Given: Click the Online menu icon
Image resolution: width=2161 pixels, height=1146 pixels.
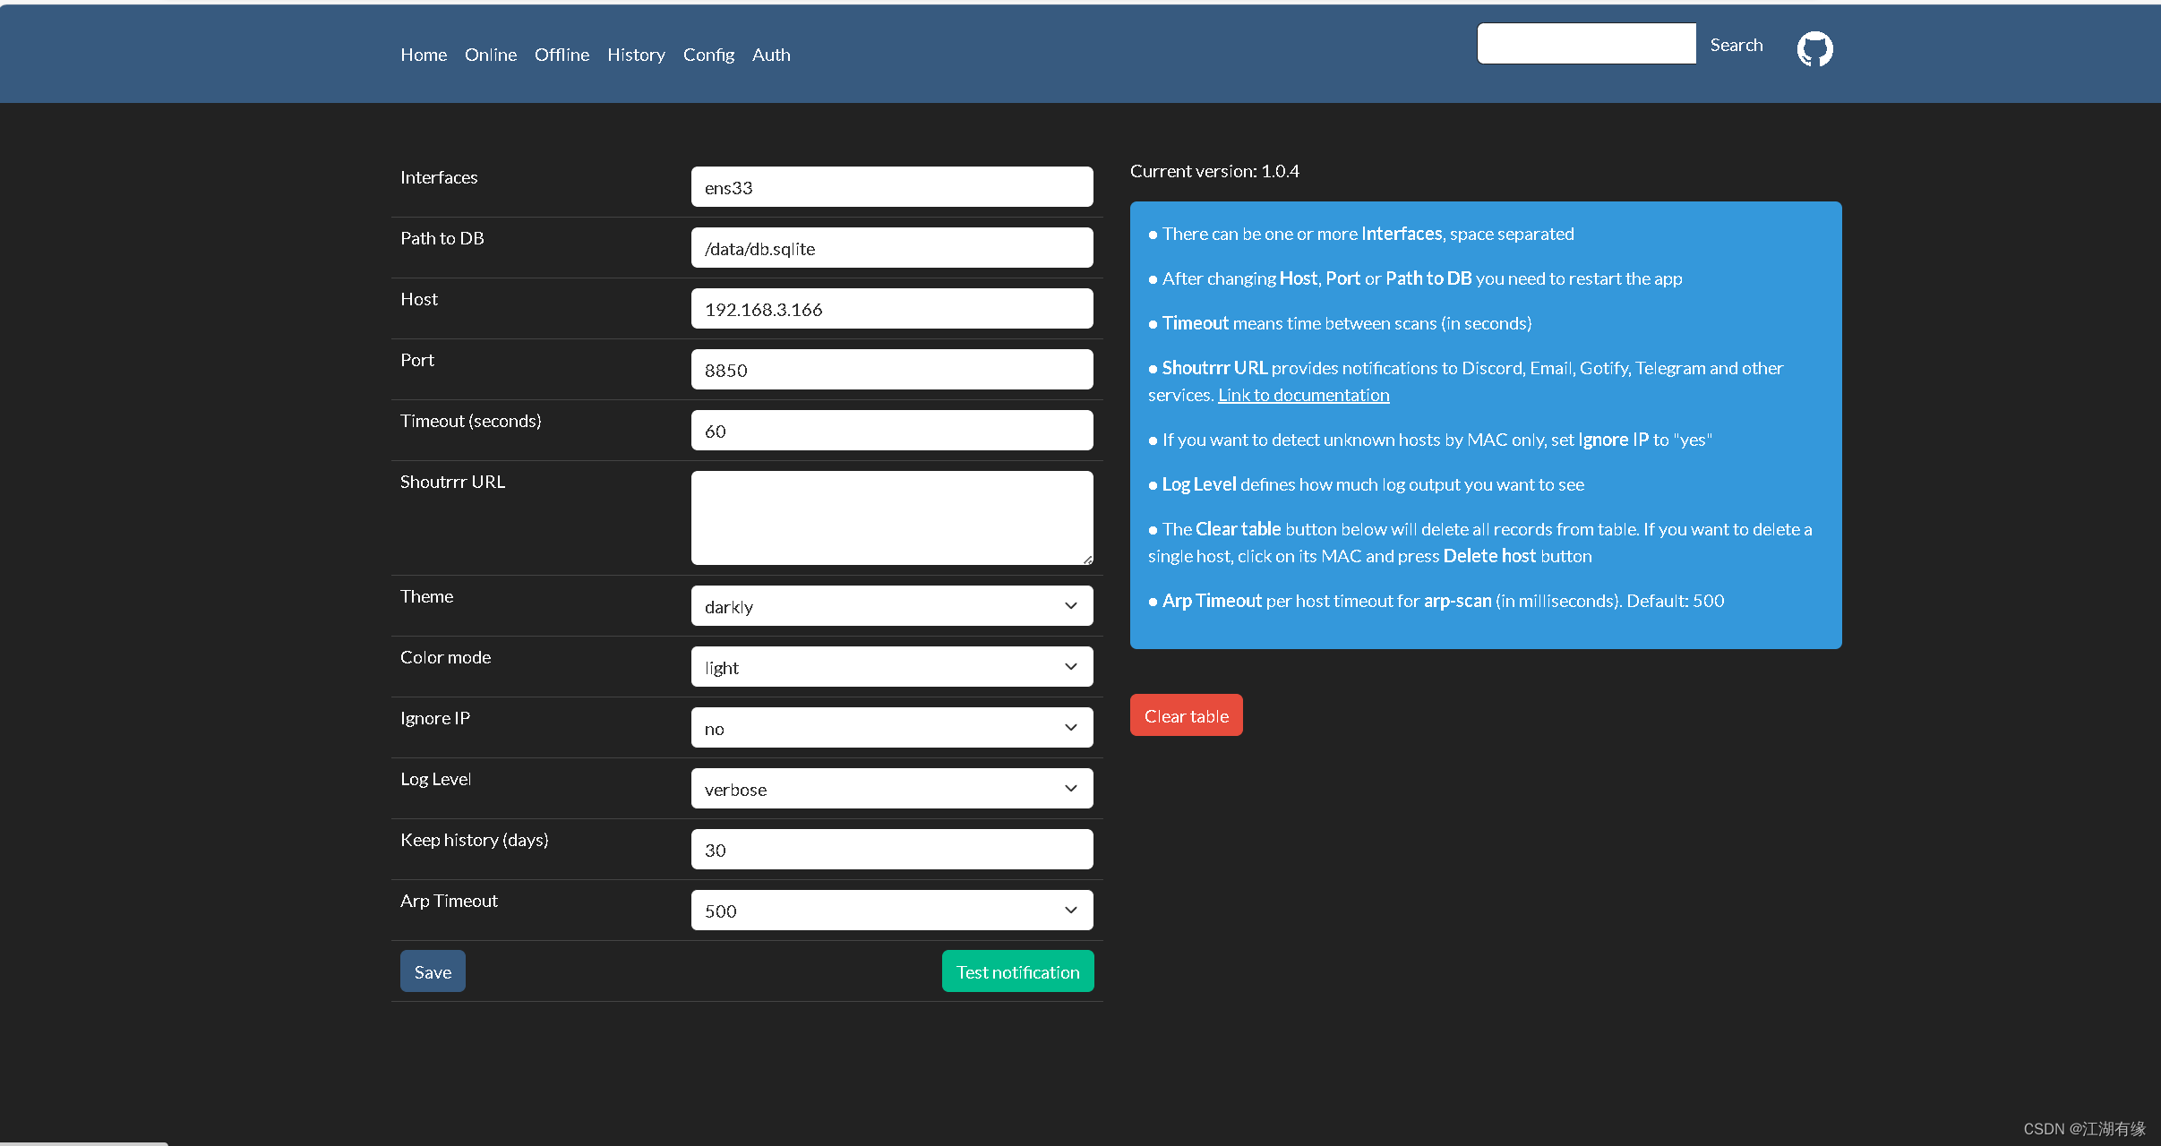Looking at the screenshot, I should pos(490,55).
